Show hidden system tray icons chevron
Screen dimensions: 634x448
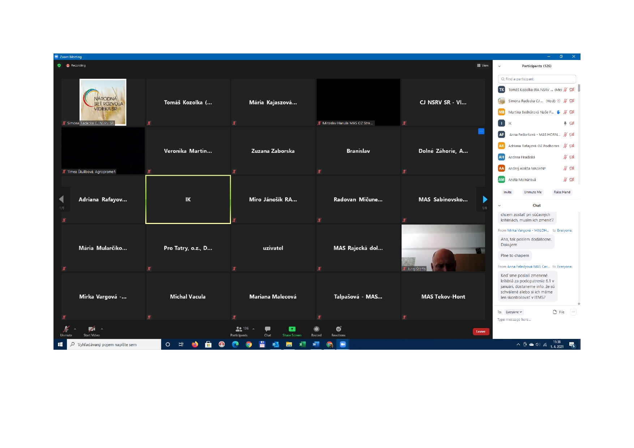click(x=518, y=344)
